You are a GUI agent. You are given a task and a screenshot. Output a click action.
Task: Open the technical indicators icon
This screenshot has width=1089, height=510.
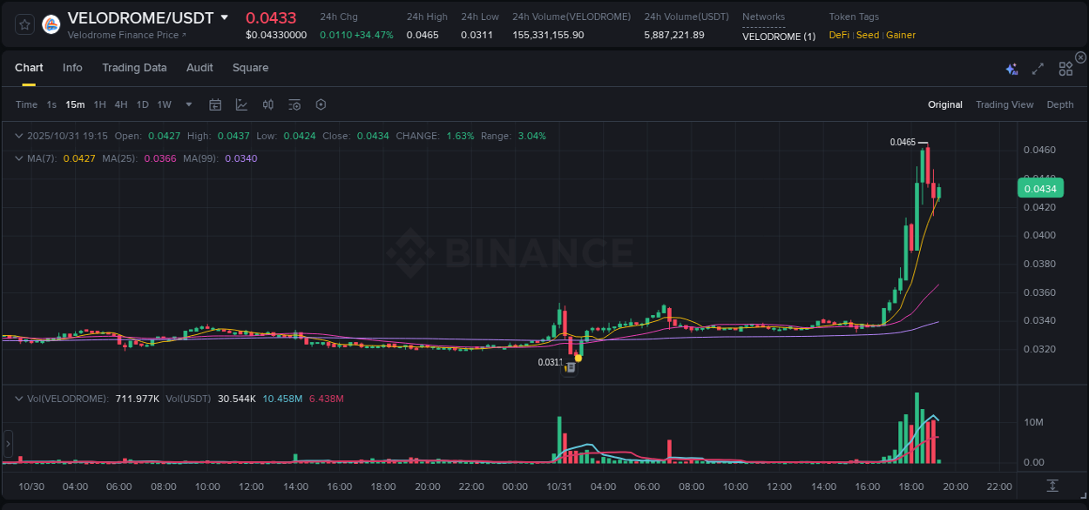[267, 104]
